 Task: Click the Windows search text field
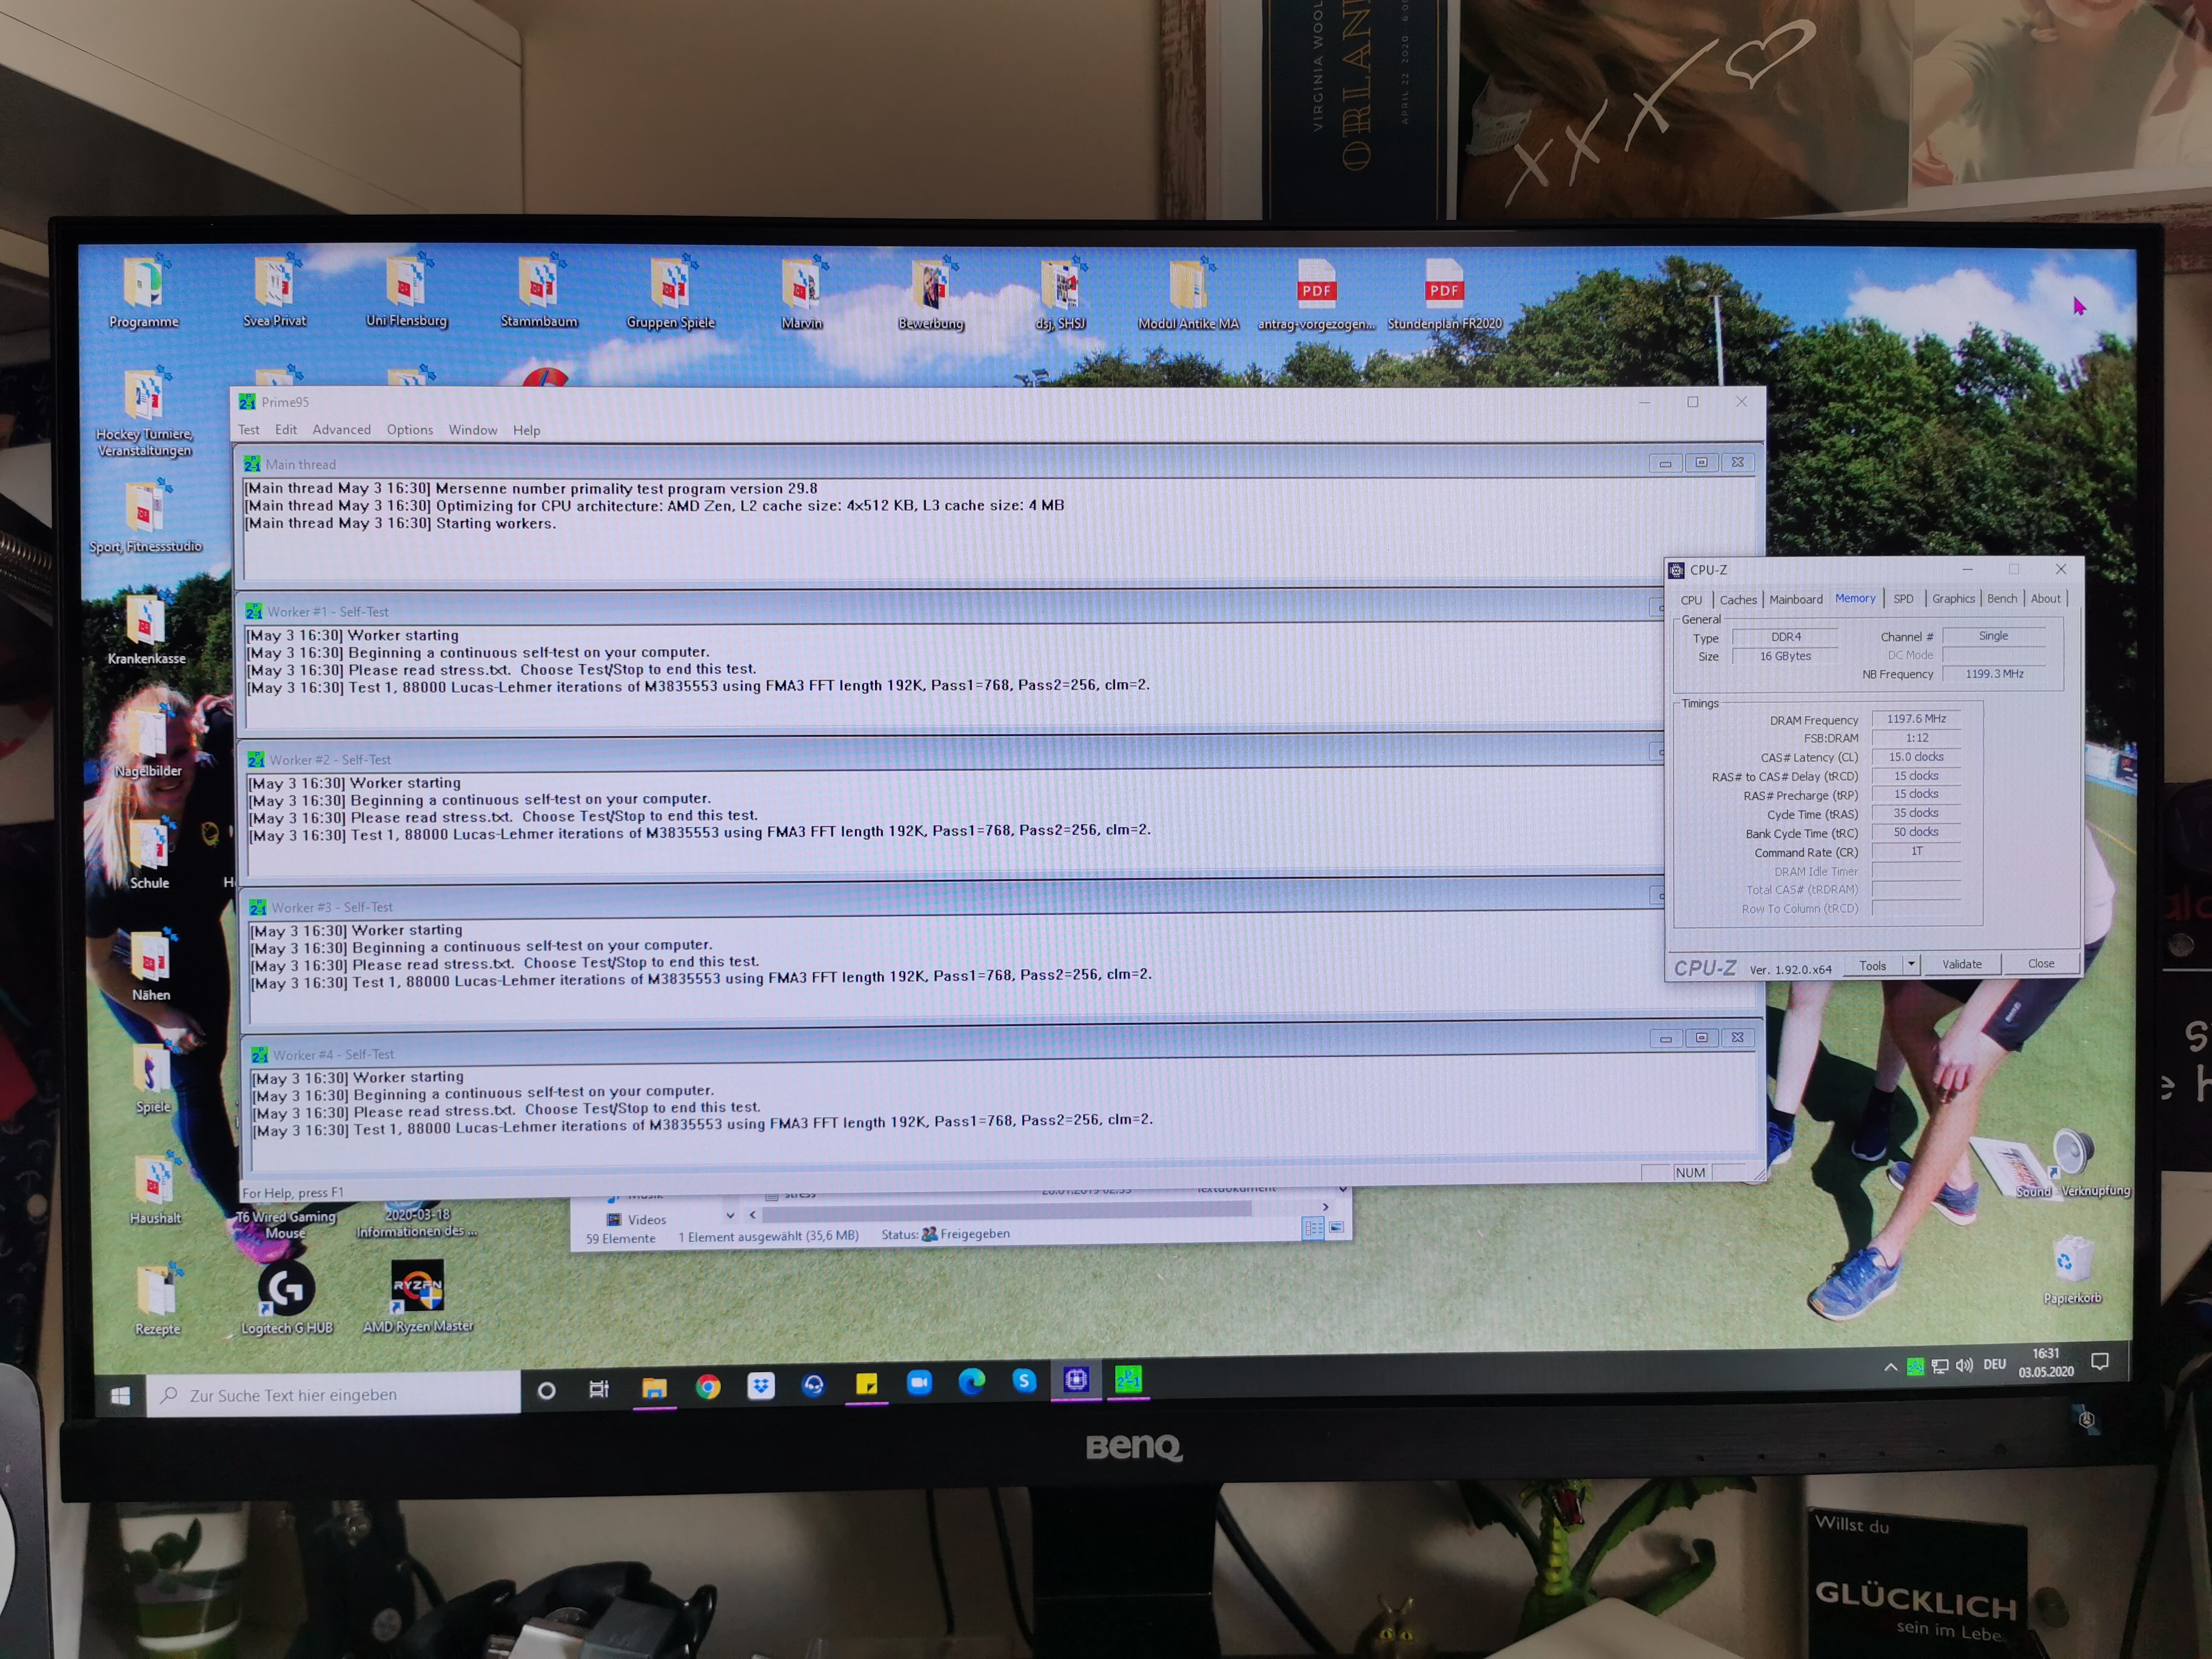pyautogui.click(x=340, y=1395)
